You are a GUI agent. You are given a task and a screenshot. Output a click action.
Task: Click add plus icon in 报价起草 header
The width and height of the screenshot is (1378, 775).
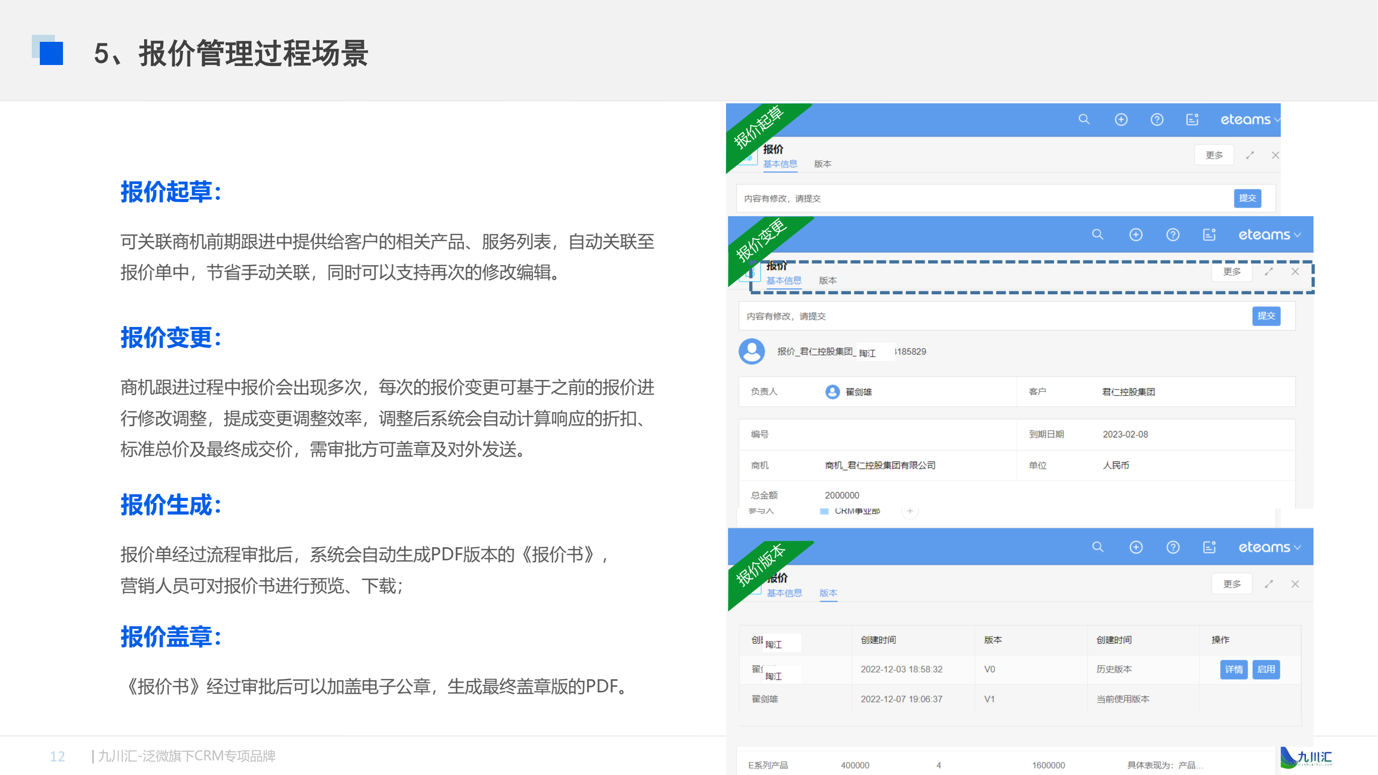point(1121,119)
